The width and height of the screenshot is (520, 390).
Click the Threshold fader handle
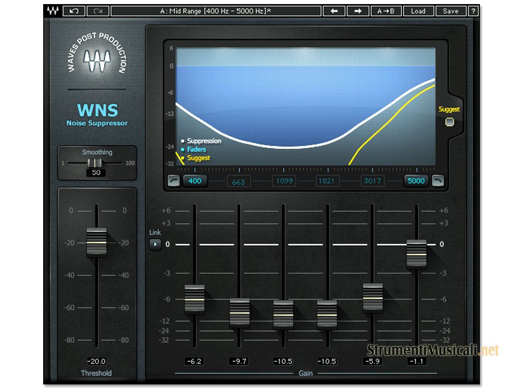pos(96,242)
